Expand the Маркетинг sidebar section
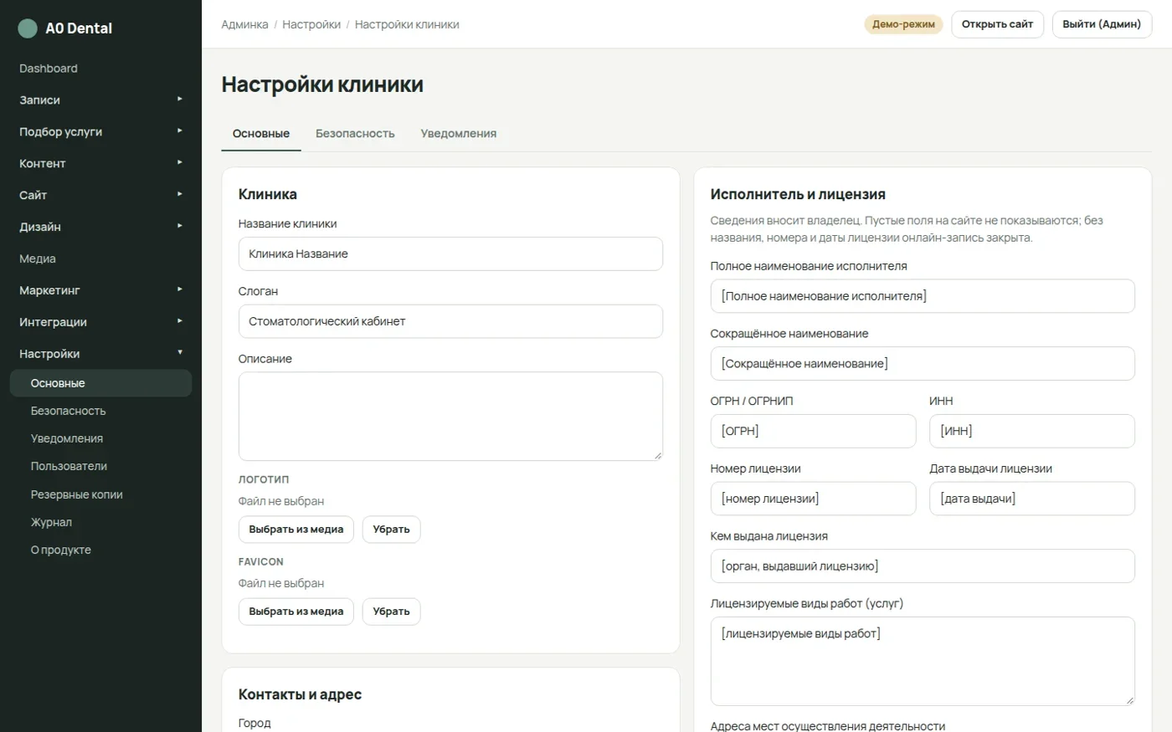This screenshot has width=1172, height=732. [x=100, y=290]
